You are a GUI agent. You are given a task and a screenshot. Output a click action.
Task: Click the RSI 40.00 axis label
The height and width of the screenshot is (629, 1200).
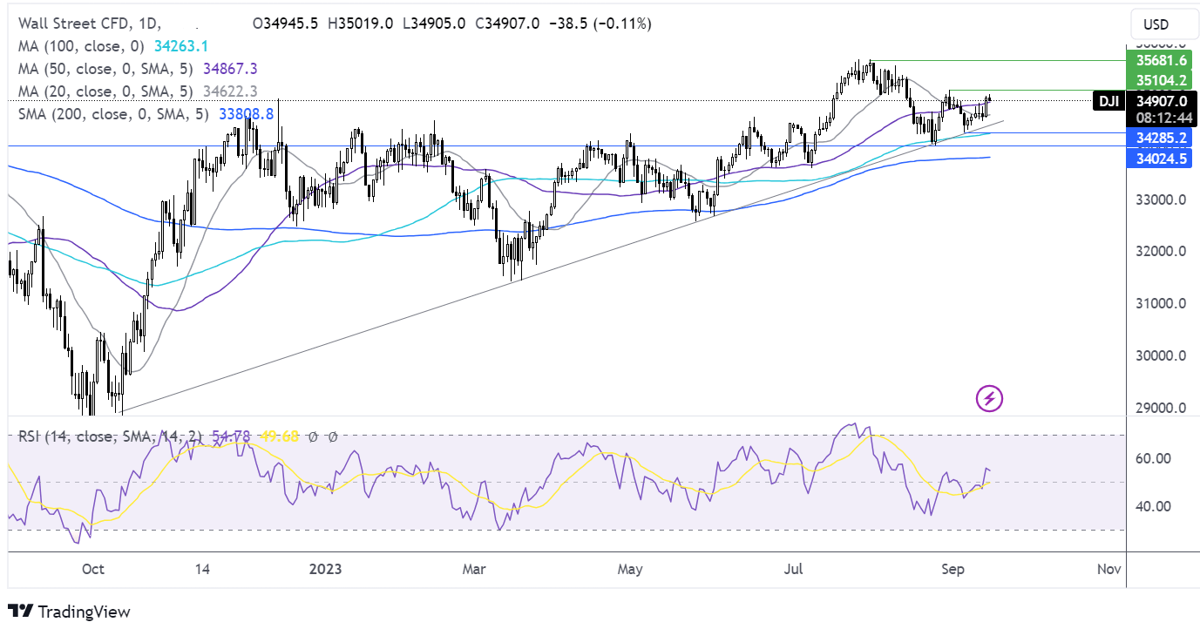(x=1153, y=506)
